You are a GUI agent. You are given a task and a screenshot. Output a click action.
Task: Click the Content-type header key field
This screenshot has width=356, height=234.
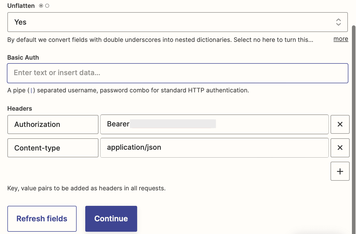[53, 148]
